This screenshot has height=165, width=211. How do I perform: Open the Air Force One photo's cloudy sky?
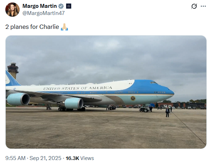coord(106,57)
